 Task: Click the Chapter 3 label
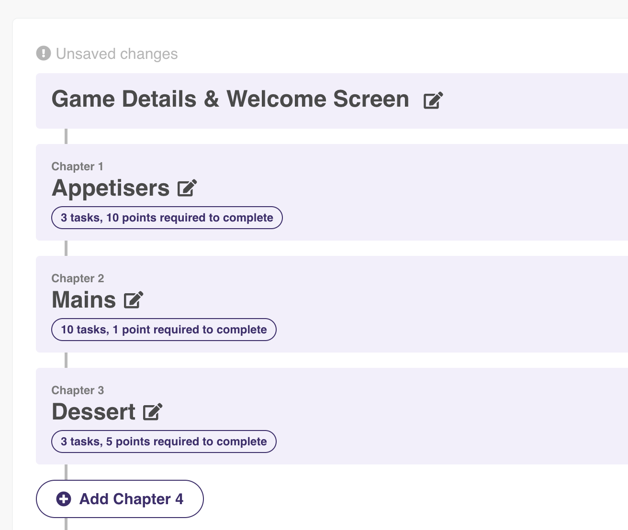pos(78,390)
